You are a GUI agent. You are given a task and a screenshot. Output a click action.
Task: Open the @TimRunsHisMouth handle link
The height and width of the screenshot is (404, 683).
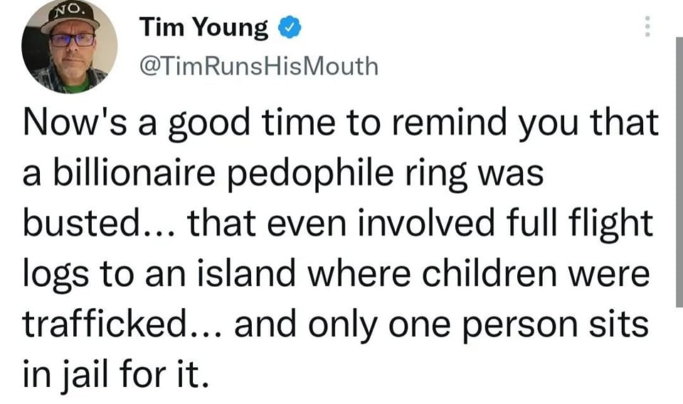point(258,67)
